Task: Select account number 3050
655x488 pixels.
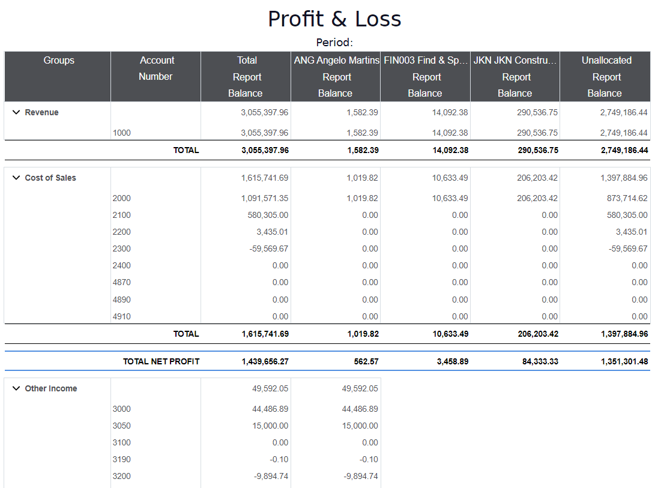Action: coord(121,426)
